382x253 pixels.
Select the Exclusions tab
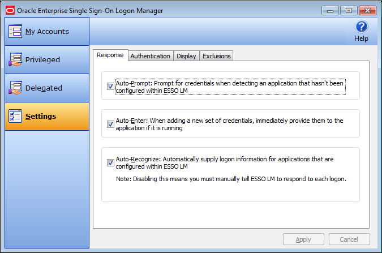click(216, 56)
